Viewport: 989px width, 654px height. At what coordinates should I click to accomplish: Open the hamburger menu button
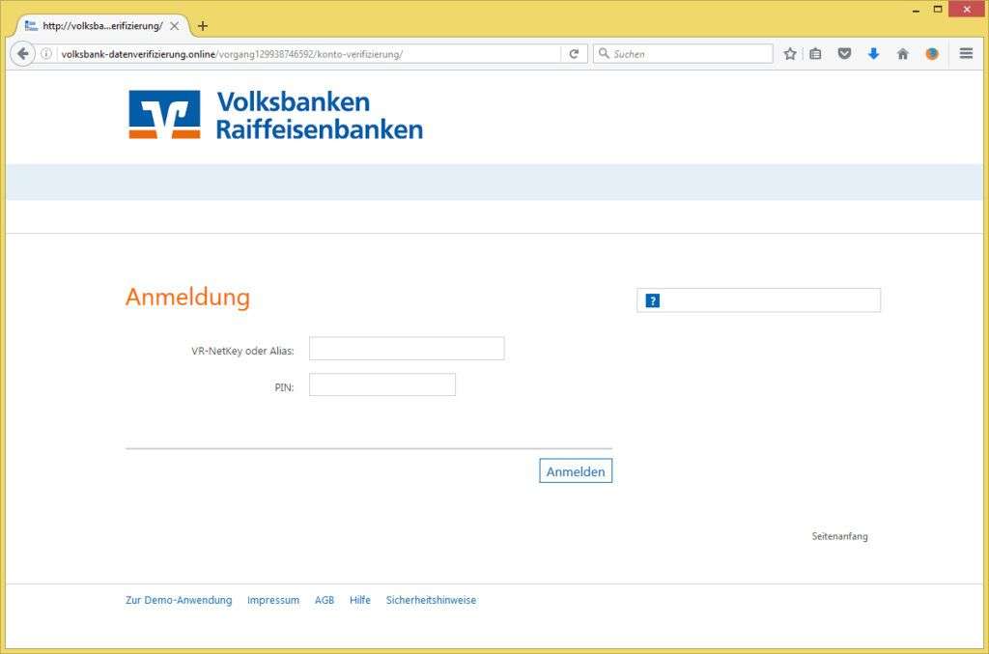[966, 53]
